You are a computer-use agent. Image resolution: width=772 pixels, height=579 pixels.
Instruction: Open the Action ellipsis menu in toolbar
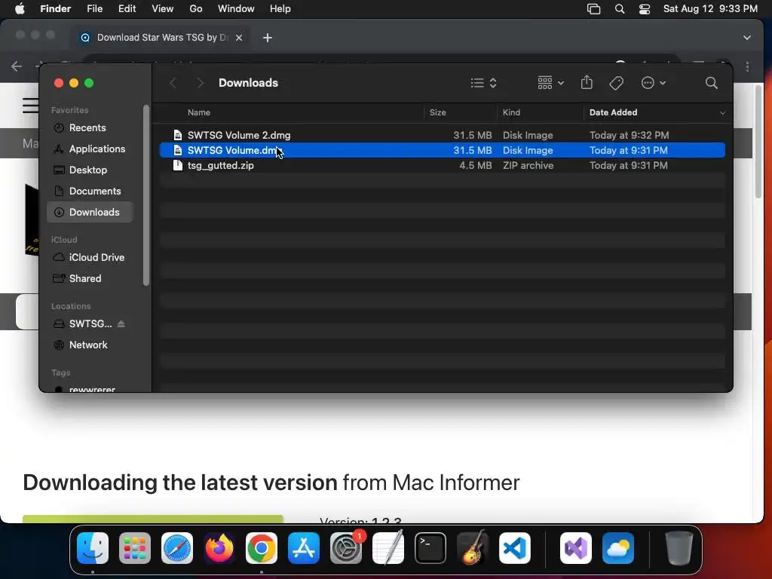coord(654,83)
